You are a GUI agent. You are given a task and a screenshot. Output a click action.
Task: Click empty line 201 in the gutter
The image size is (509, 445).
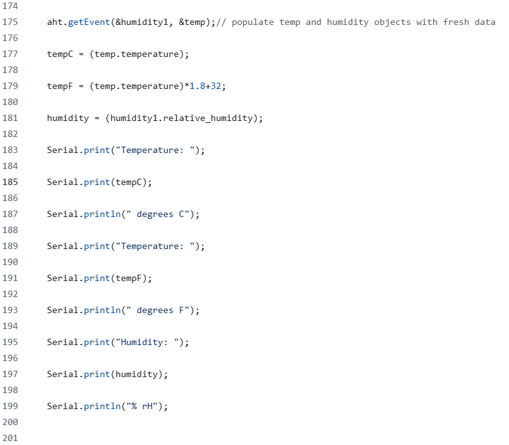10,438
